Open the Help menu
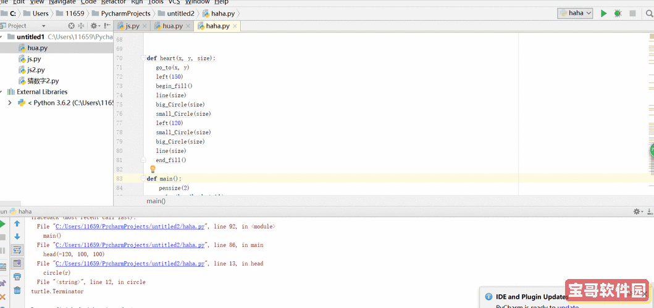The height and width of the screenshot is (308, 654). pyautogui.click(x=222, y=2)
